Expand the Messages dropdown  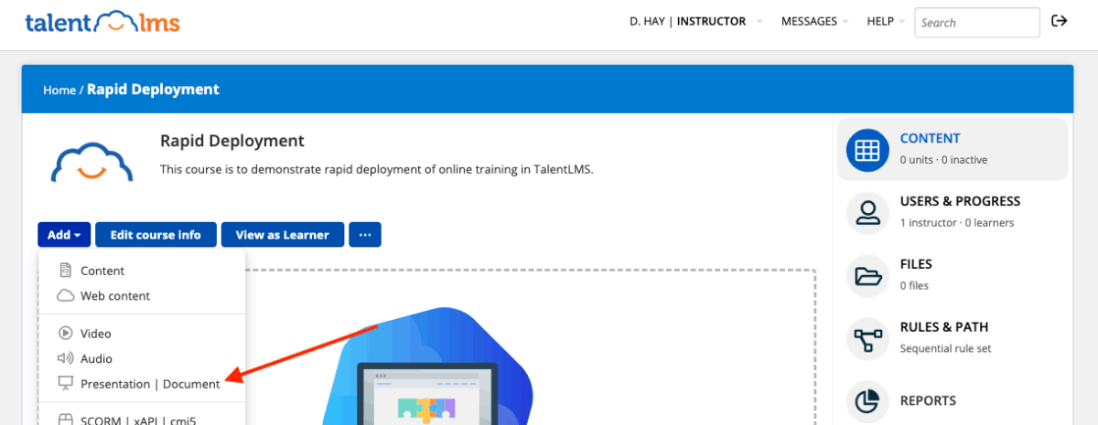tap(814, 21)
